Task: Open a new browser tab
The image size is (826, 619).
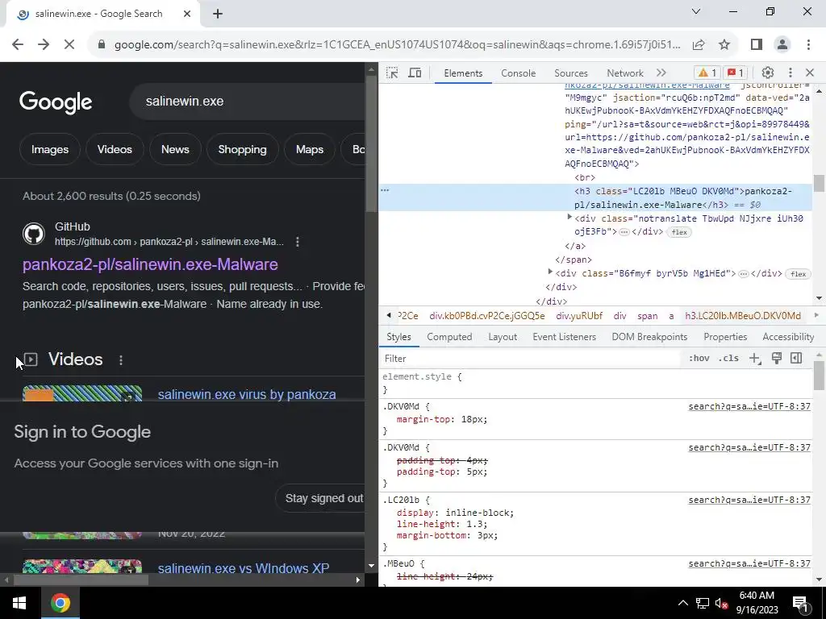Action: (x=218, y=14)
